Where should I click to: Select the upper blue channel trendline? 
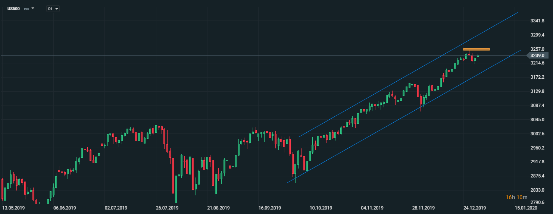(x=410, y=75)
